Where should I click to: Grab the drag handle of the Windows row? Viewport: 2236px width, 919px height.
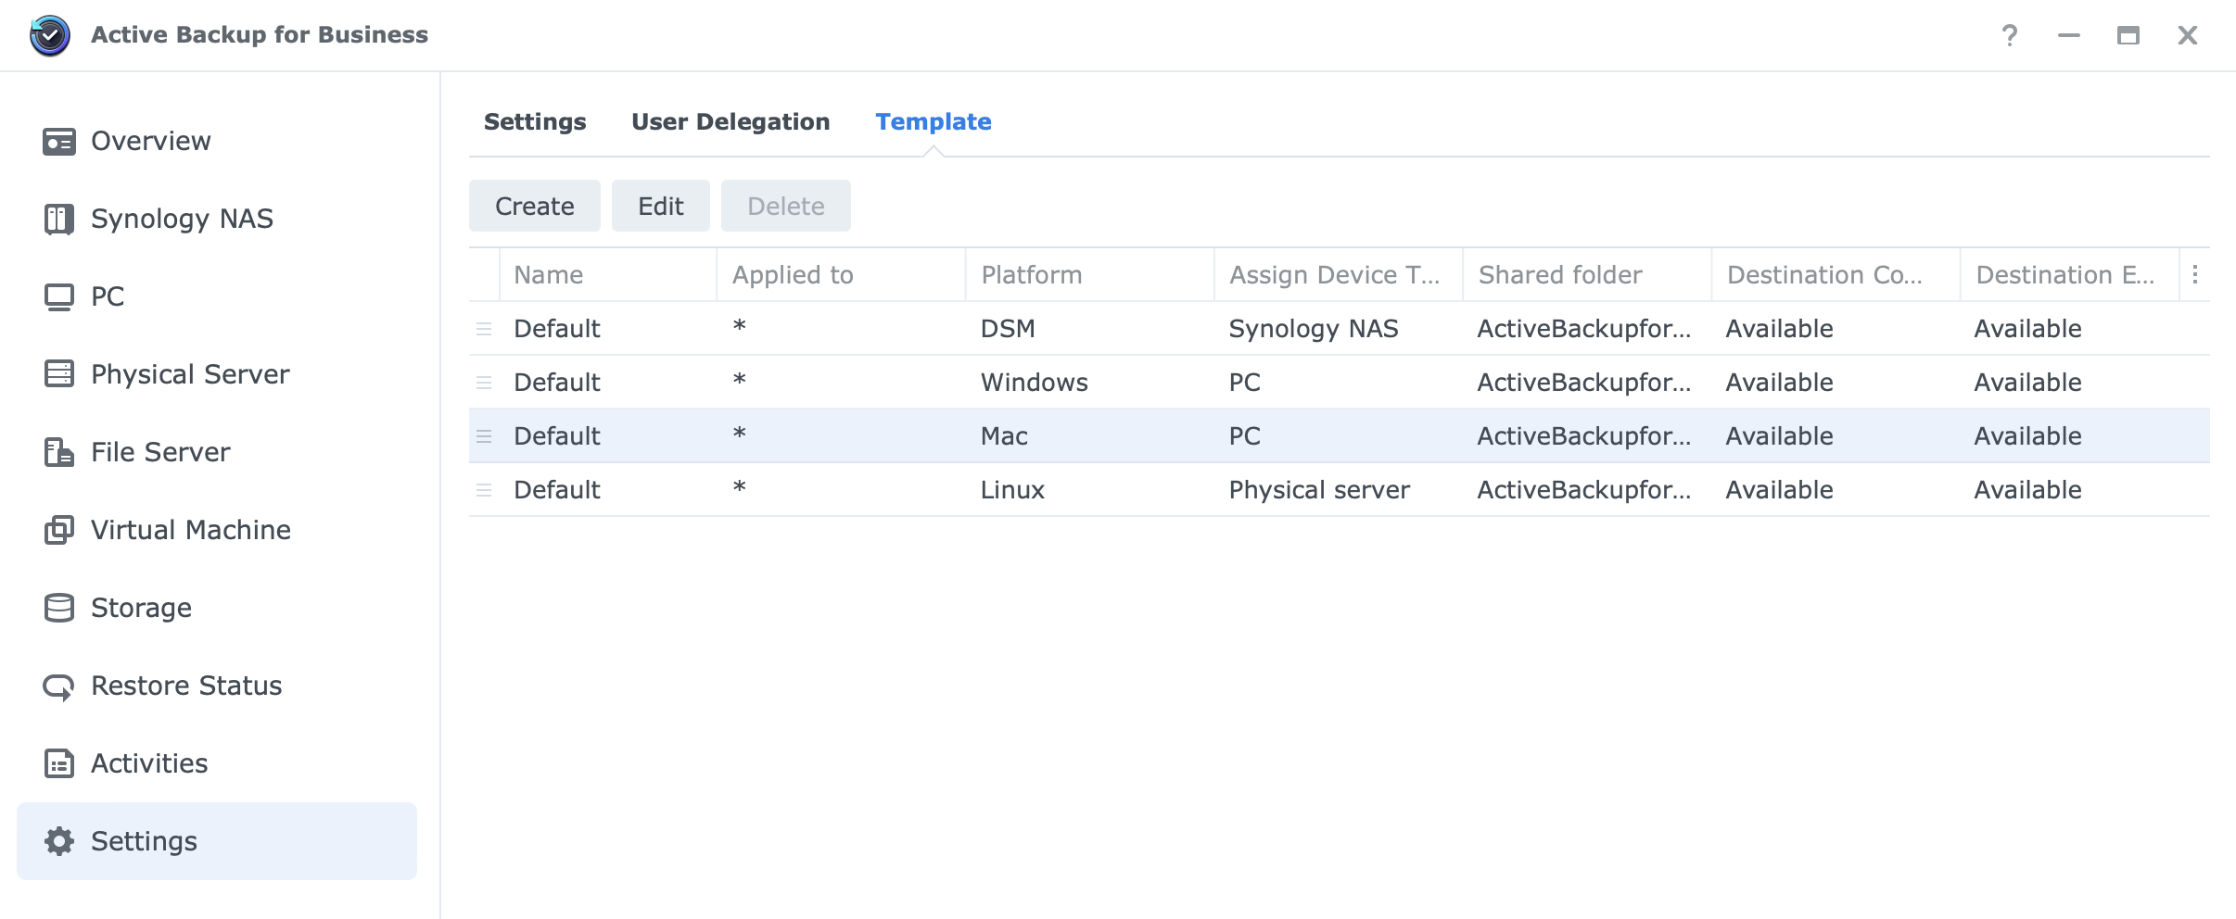(x=484, y=383)
